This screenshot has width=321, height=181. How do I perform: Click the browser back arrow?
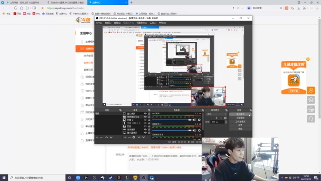click(4, 8)
